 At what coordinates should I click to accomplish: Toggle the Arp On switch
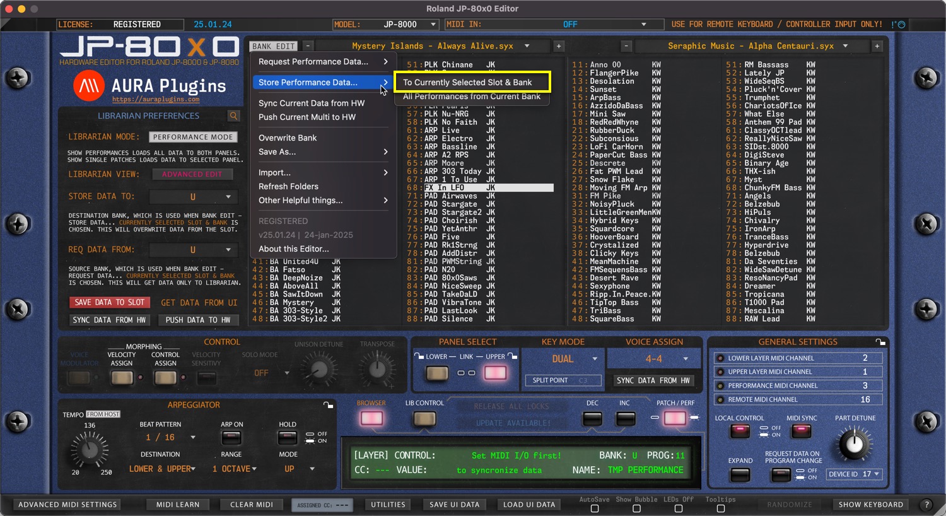pos(231,438)
